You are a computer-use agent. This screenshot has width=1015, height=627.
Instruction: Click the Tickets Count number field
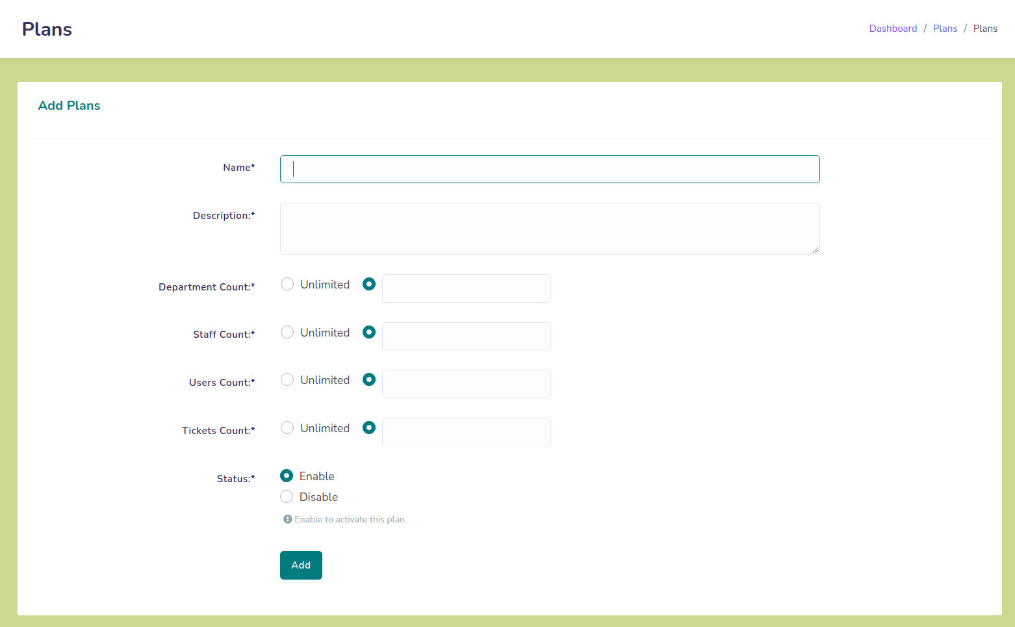coord(466,432)
